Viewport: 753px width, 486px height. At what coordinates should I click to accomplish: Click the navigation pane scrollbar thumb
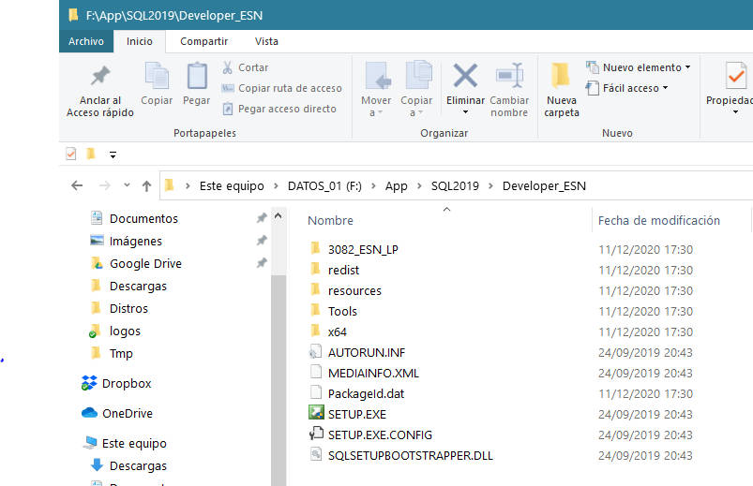pos(279,379)
